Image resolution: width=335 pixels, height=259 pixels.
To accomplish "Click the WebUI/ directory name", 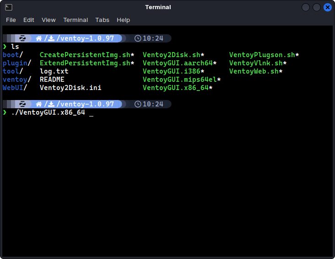I will click(x=15, y=88).
